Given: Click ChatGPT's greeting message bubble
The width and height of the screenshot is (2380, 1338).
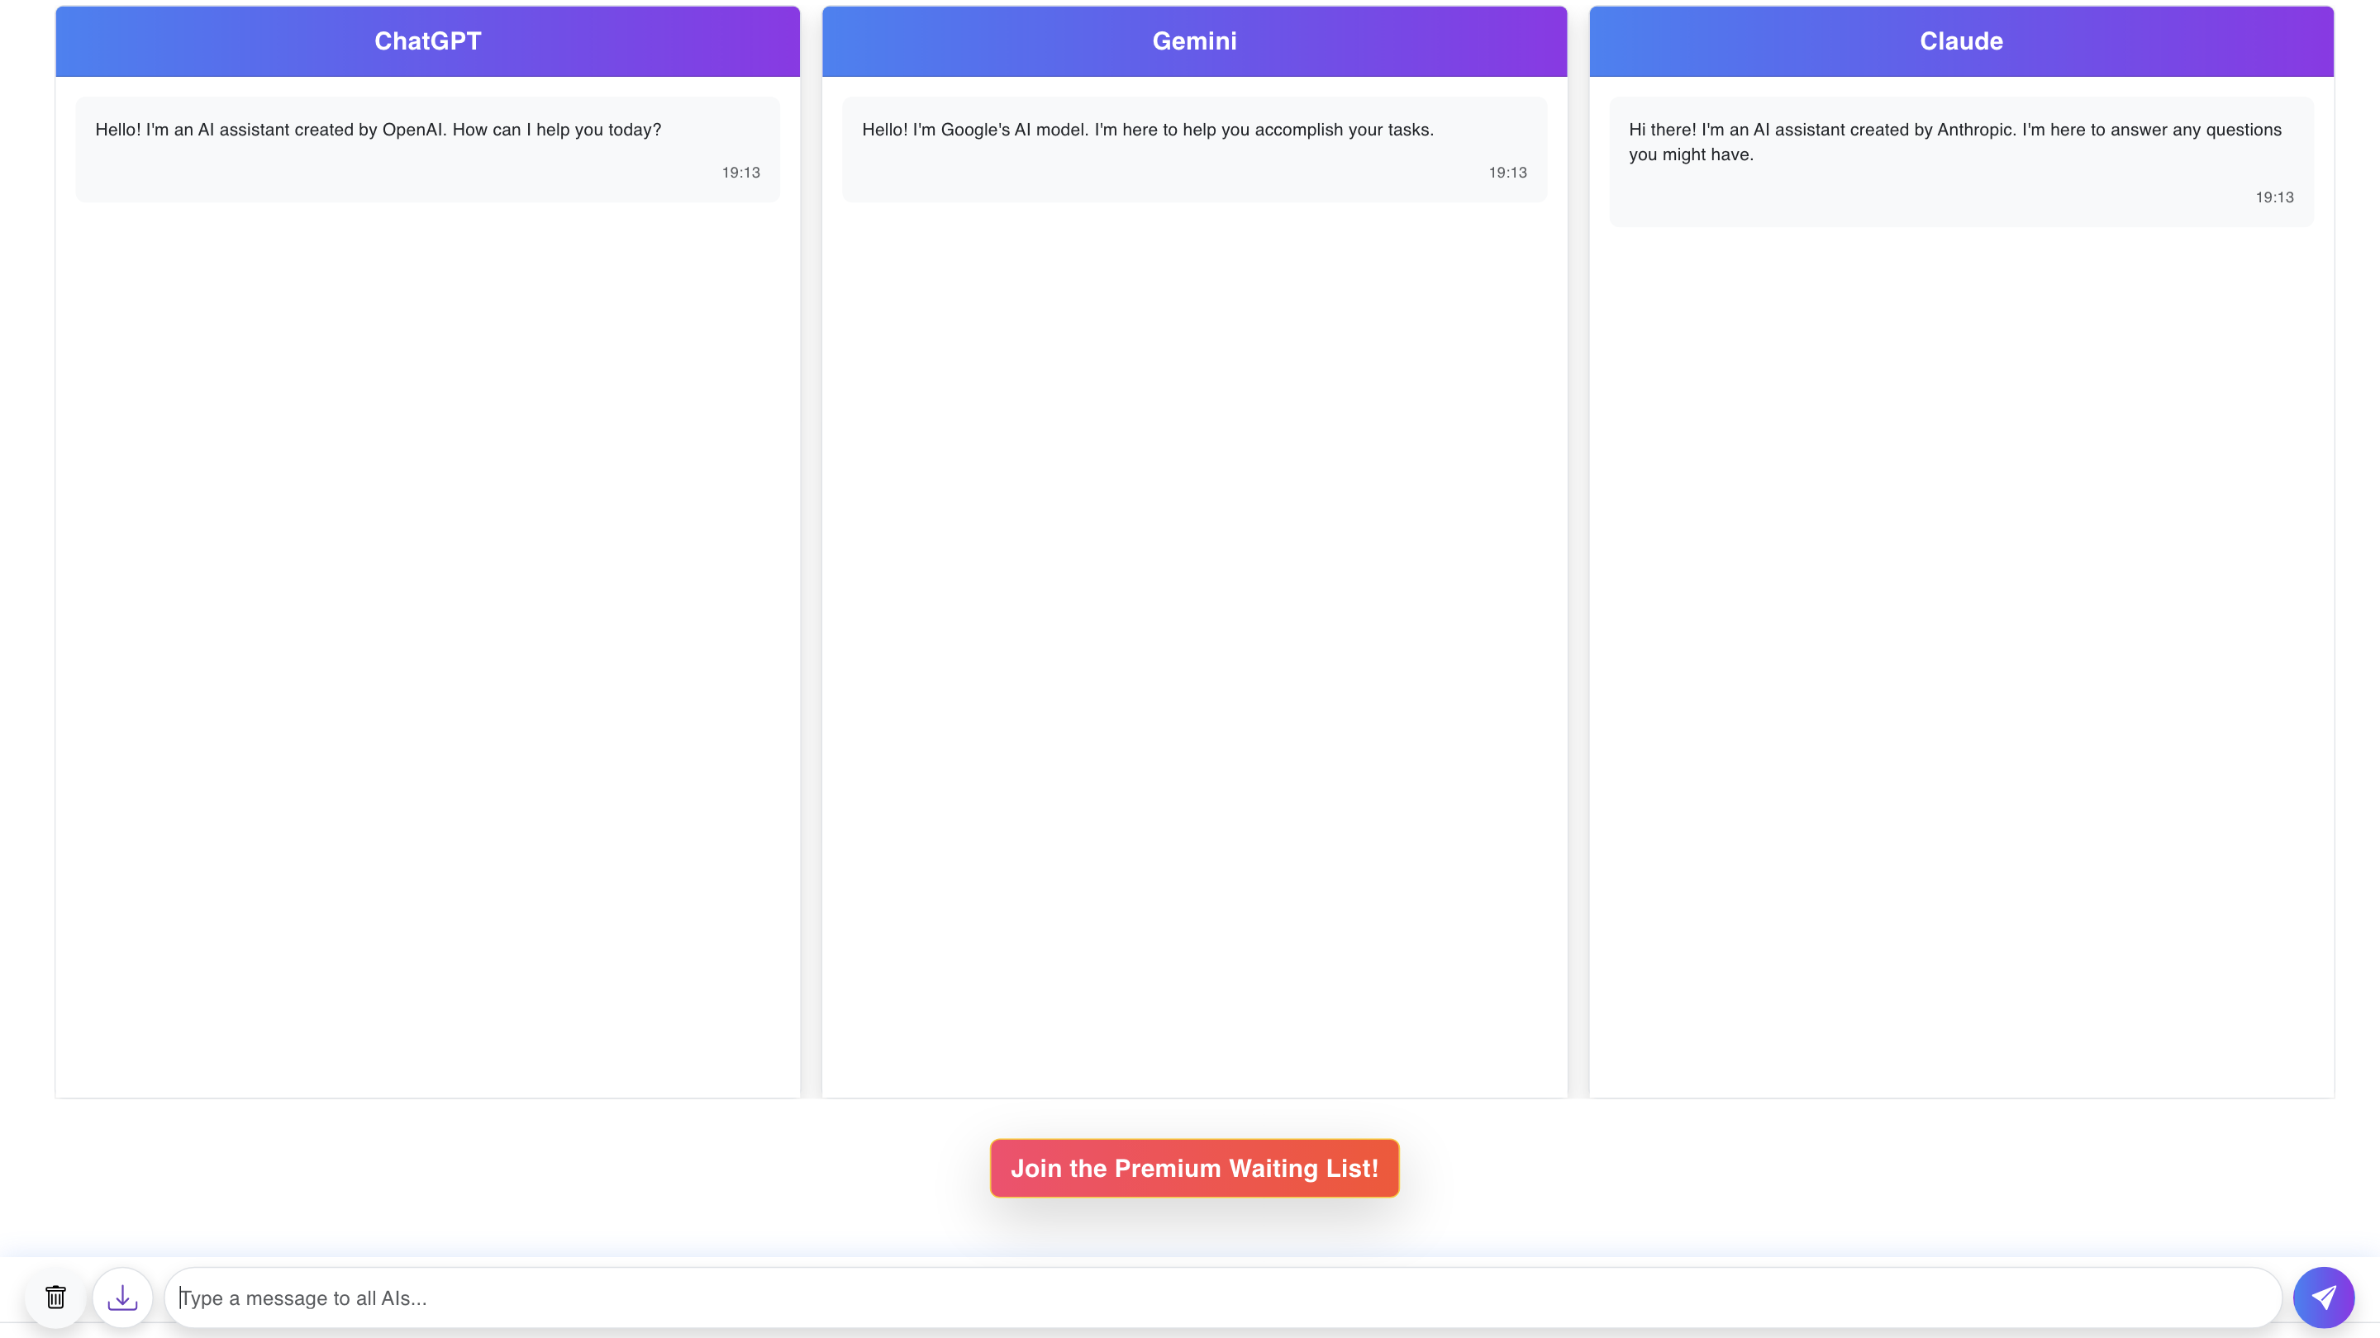Looking at the screenshot, I should [427, 149].
